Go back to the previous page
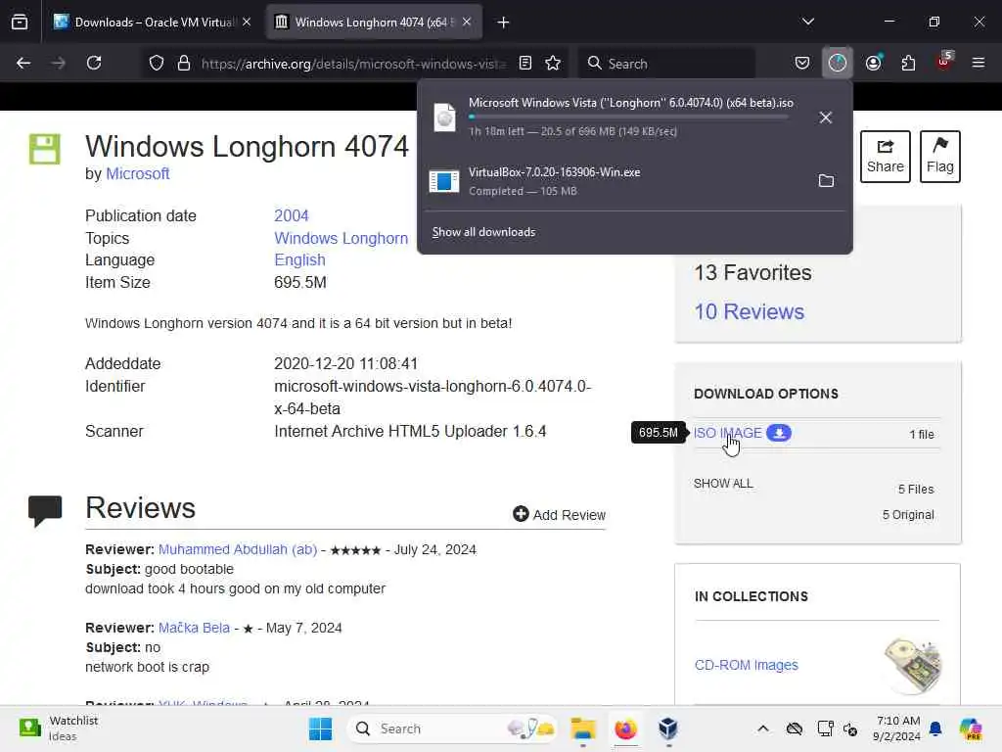Viewport: 1002px width, 752px height. tap(23, 64)
